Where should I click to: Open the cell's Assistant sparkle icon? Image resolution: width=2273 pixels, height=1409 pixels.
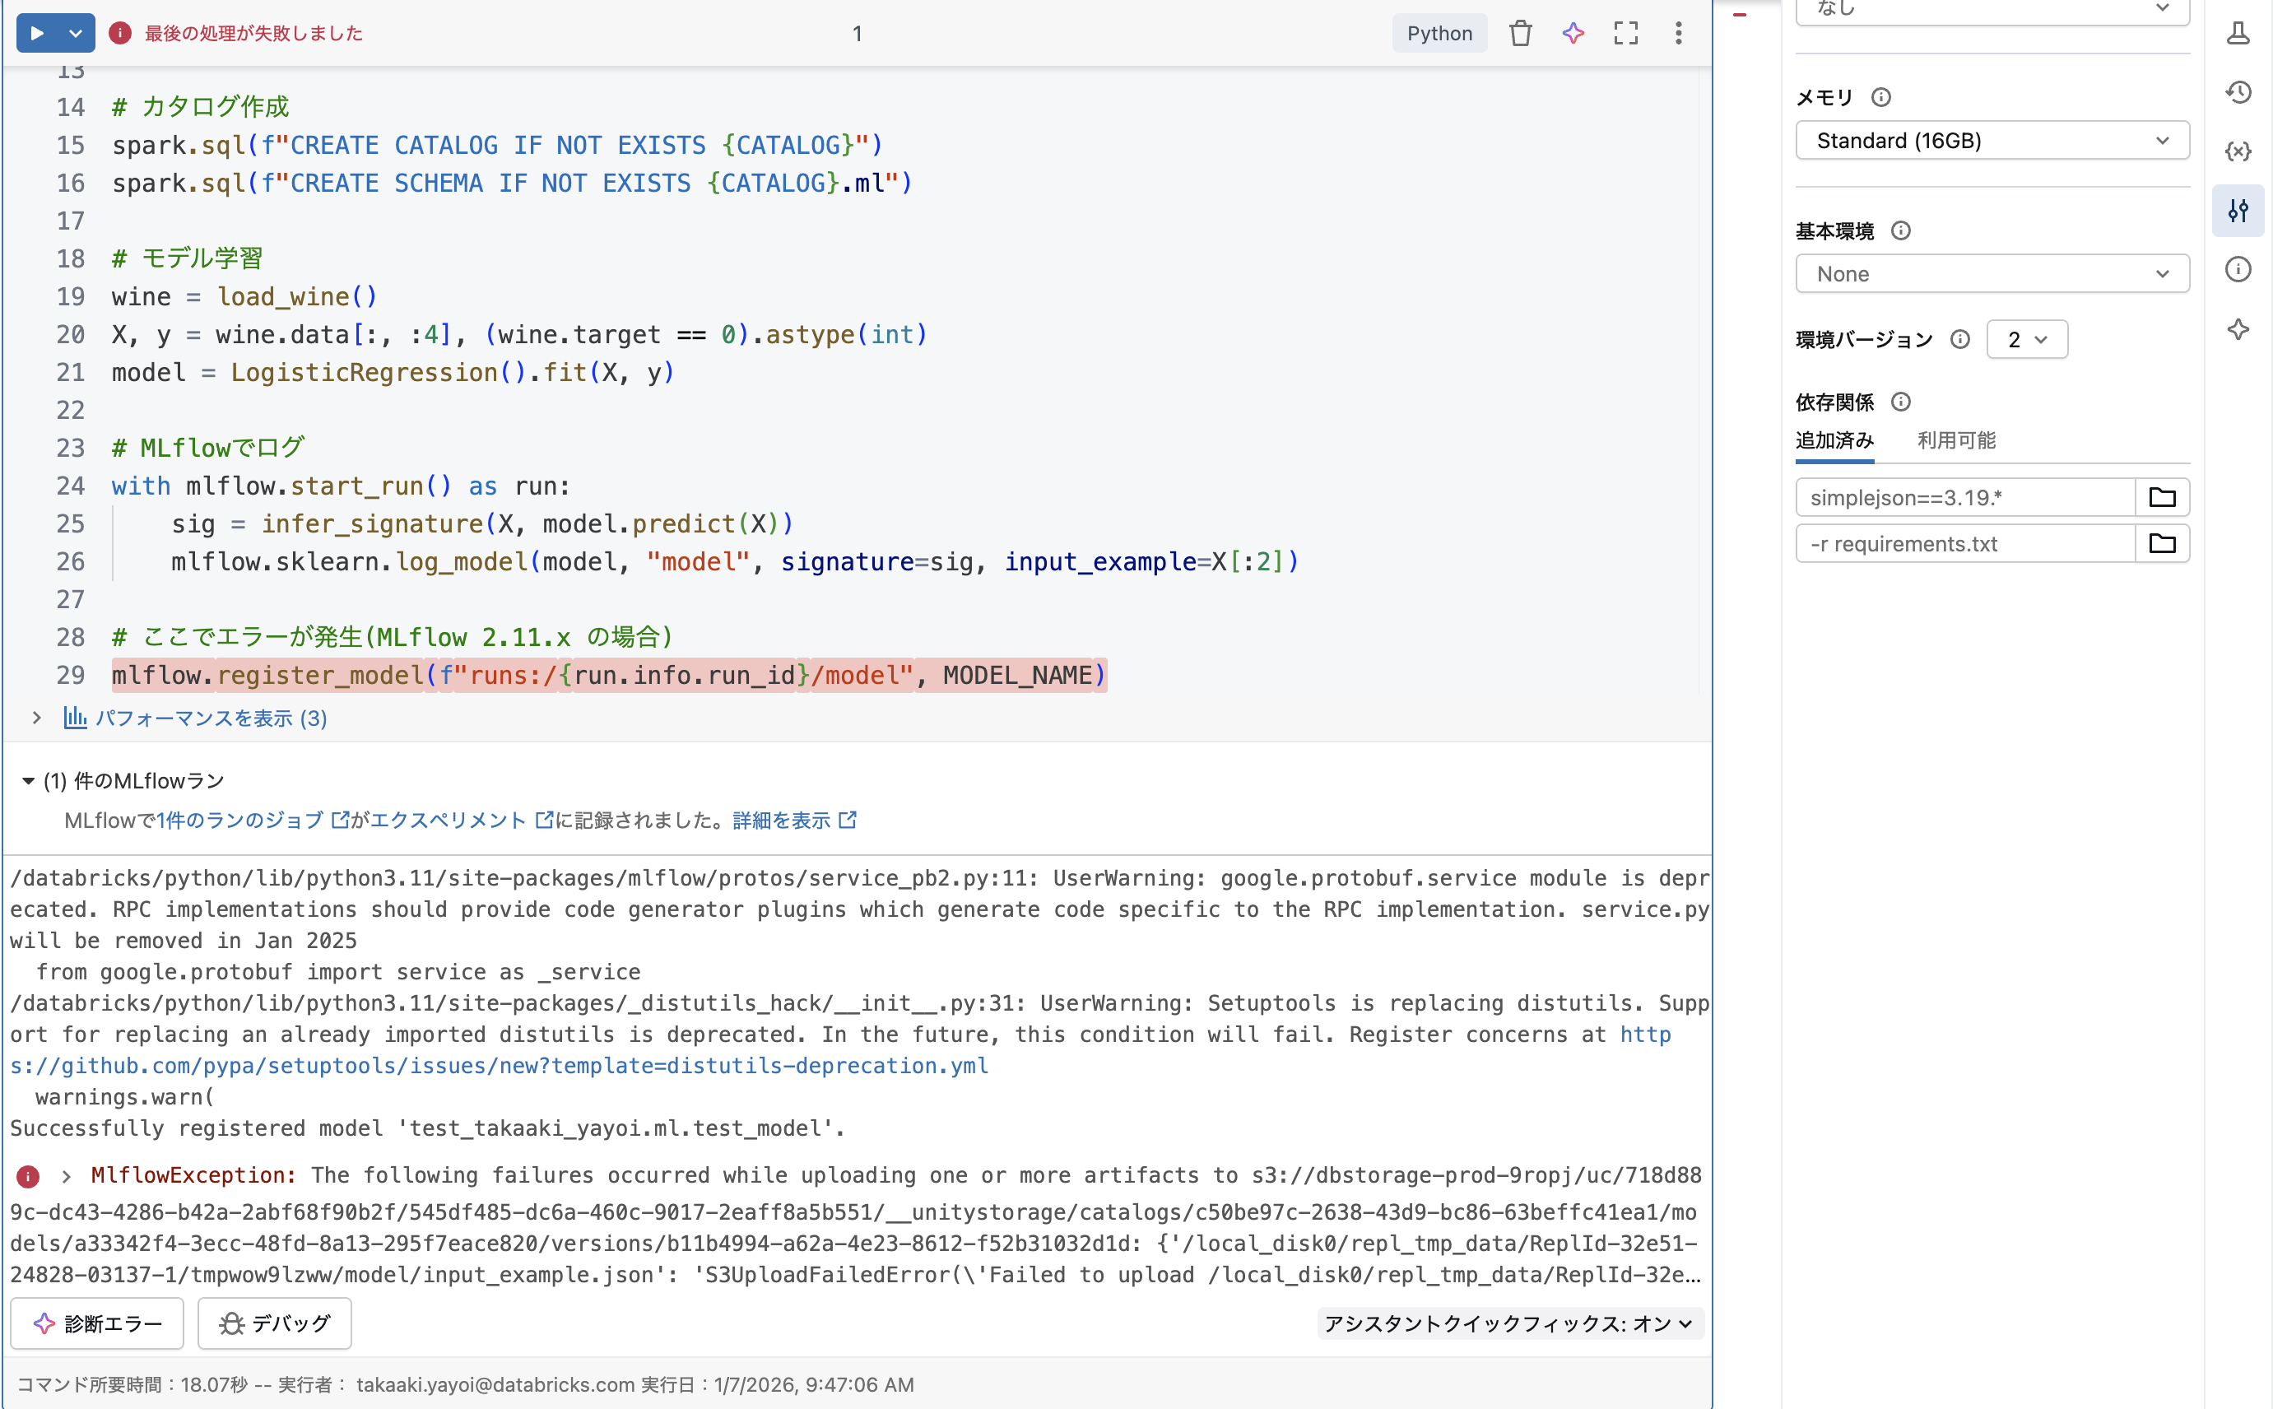[x=1573, y=33]
